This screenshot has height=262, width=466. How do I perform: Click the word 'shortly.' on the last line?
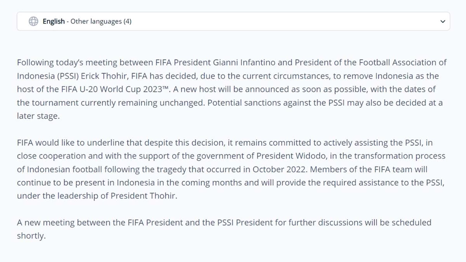[31, 236]
